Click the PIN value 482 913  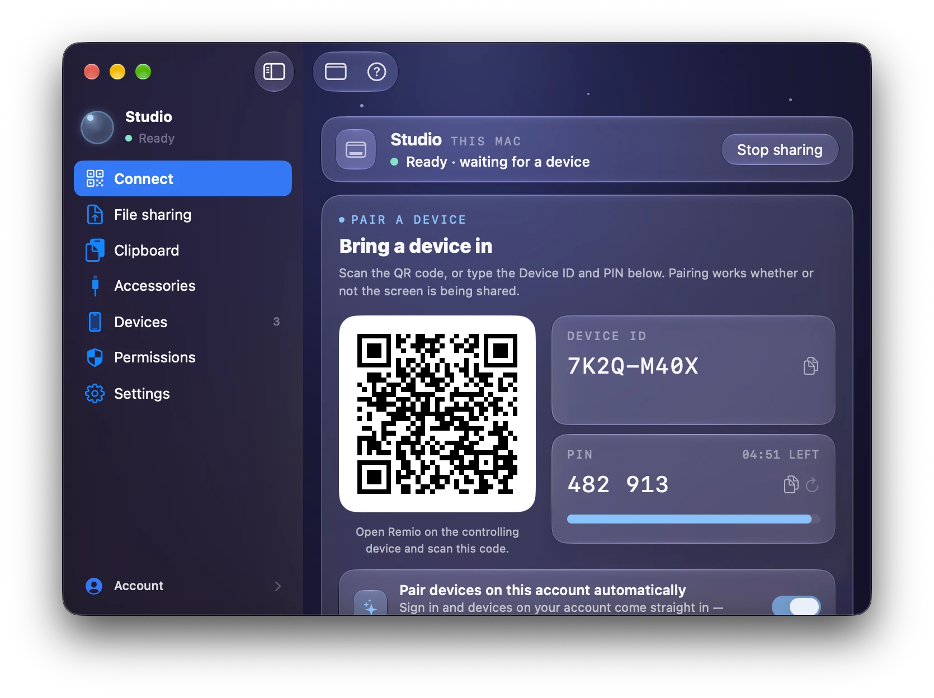617,484
